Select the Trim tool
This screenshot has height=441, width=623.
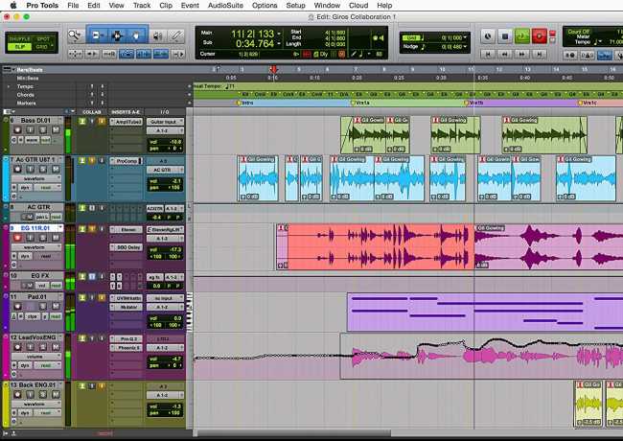[97, 35]
